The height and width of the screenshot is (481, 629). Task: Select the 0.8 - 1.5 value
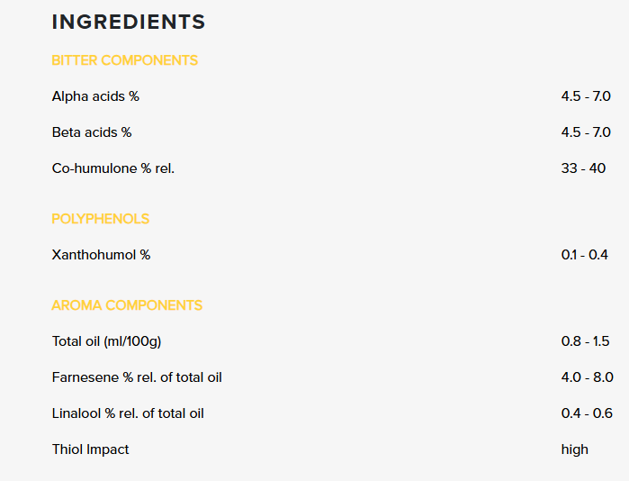(585, 341)
